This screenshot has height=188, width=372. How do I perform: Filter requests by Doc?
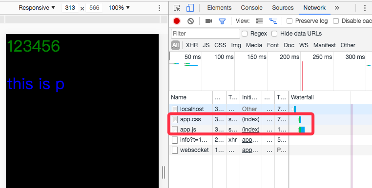289,45
